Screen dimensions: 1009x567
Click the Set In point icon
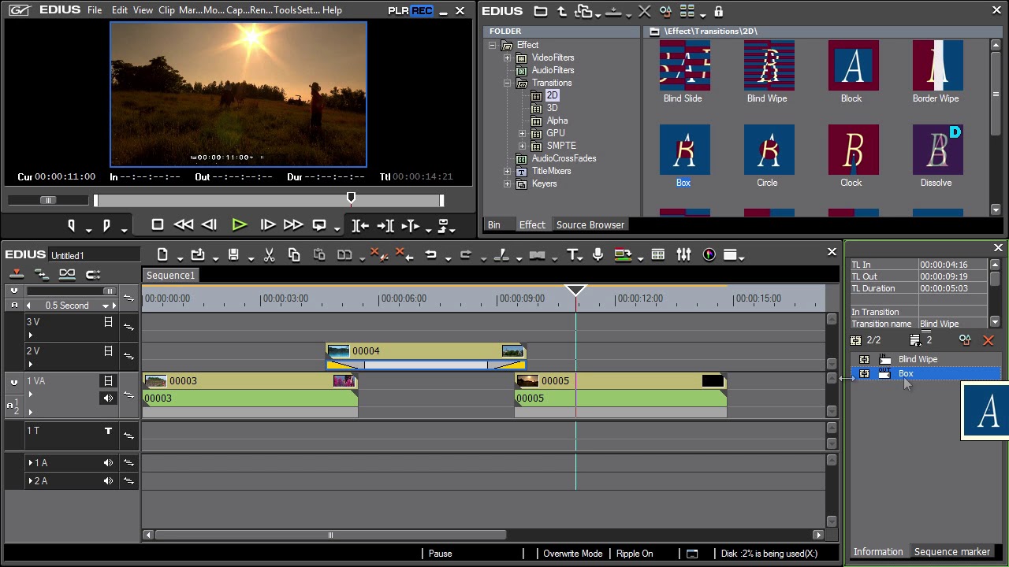(72, 226)
